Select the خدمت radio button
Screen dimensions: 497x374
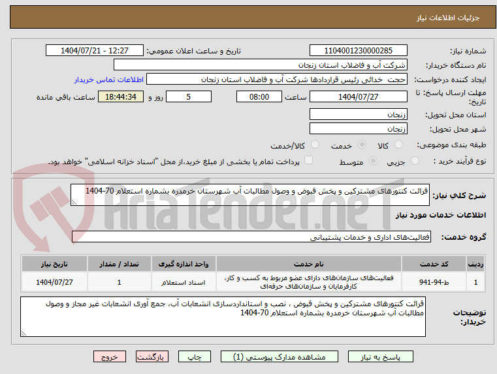362,145
